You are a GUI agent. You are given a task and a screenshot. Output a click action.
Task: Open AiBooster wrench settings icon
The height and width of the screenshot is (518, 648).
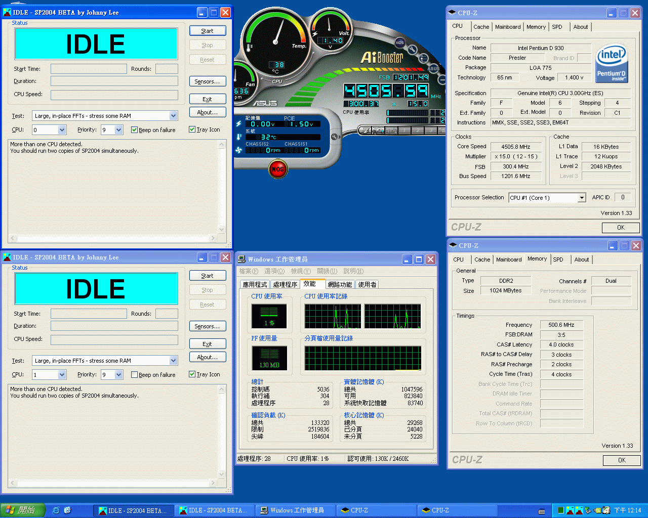413,50
